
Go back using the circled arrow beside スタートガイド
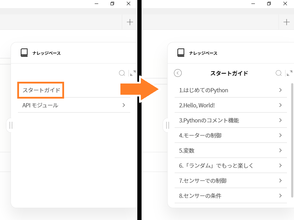pos(178,73)
